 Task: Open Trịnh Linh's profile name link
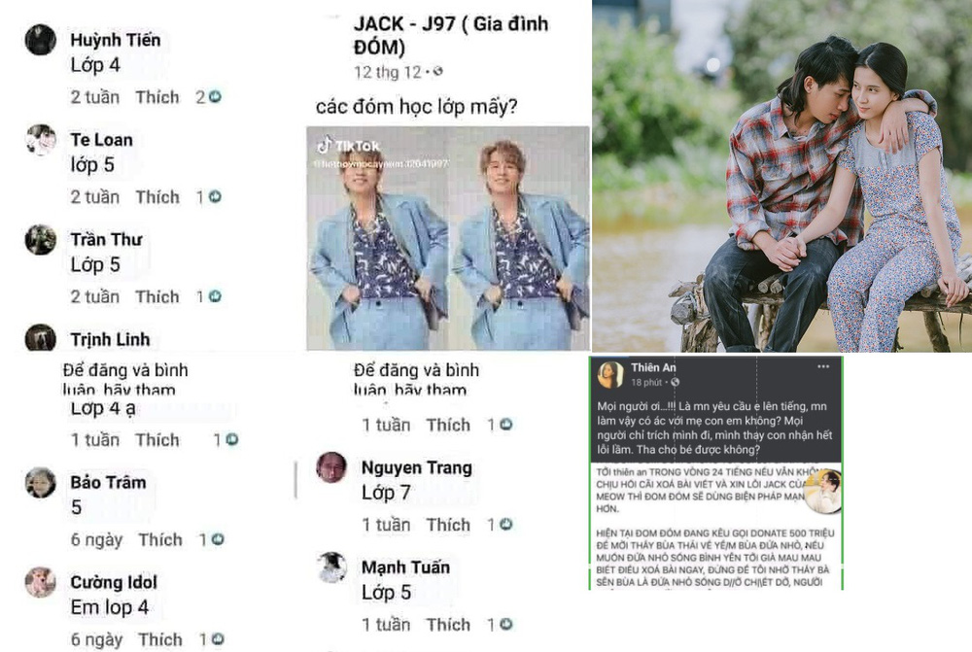point(111,340)
